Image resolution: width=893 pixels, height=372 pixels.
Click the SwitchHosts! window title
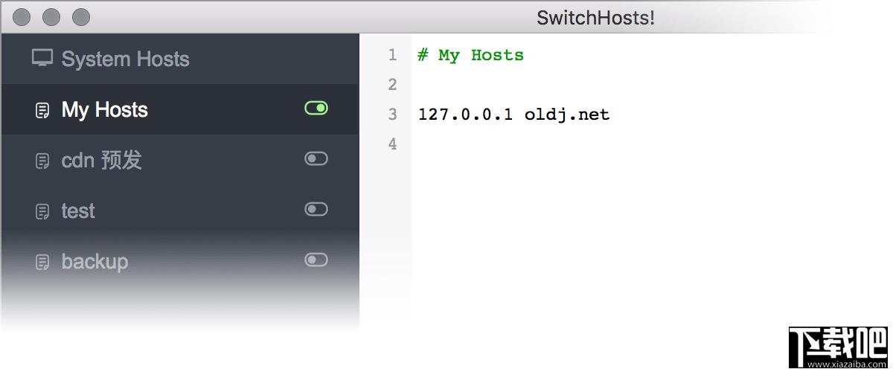click(x=596, y=18)
